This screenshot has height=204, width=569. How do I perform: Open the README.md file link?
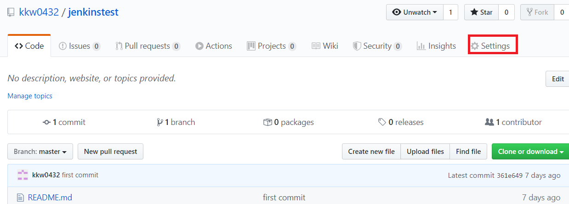(x=50, y=198)
